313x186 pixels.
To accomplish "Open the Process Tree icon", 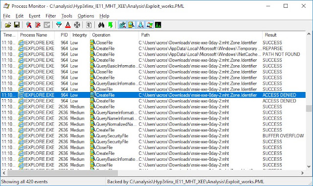I will (x=89, y=25).
